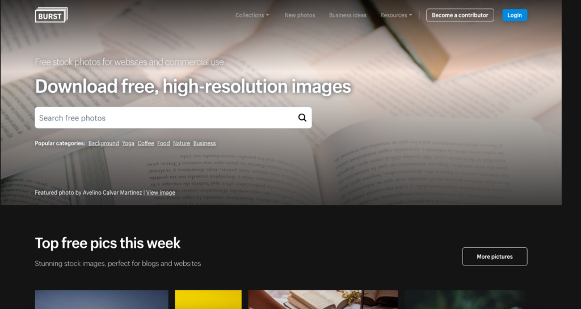581x309 pixels.
Task: Expand the Collections dropdown menu
Action: pyautogui.click(x=252, y=15)
